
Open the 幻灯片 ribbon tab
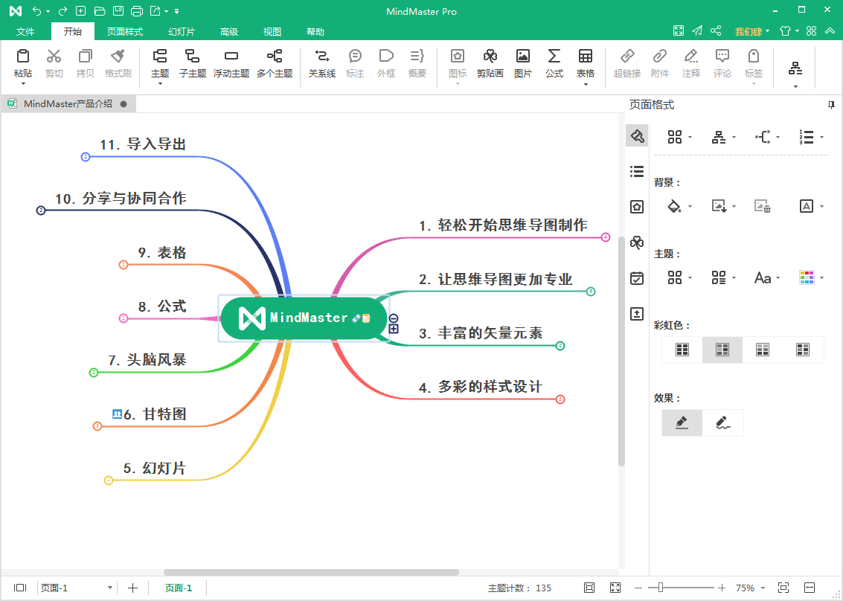[x=182, y=32]
